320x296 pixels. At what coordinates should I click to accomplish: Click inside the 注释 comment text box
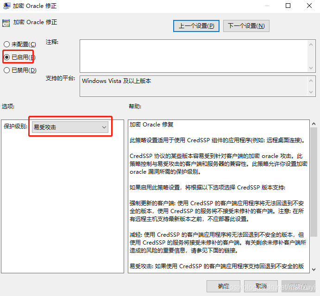[x=194, y=56]
